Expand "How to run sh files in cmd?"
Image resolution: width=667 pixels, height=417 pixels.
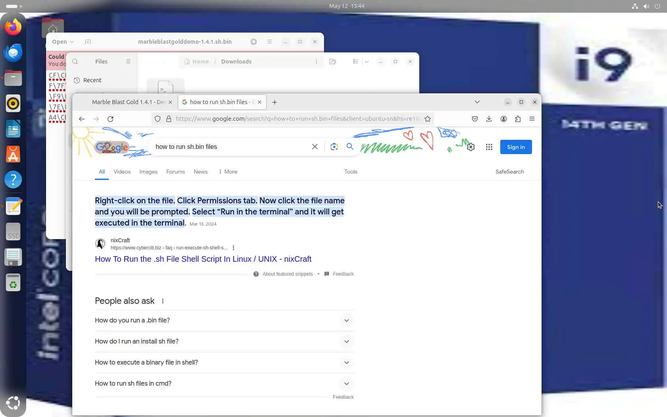(x=224, y=384)
